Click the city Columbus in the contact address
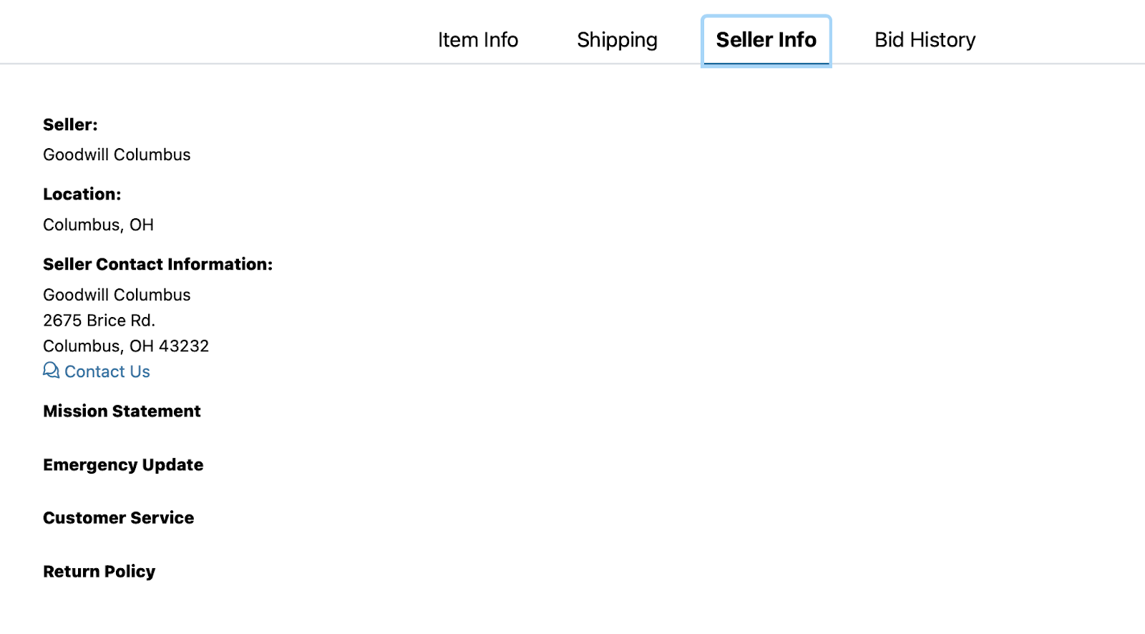The width and height of the screenshot is (1145, 634). (82, 346)
